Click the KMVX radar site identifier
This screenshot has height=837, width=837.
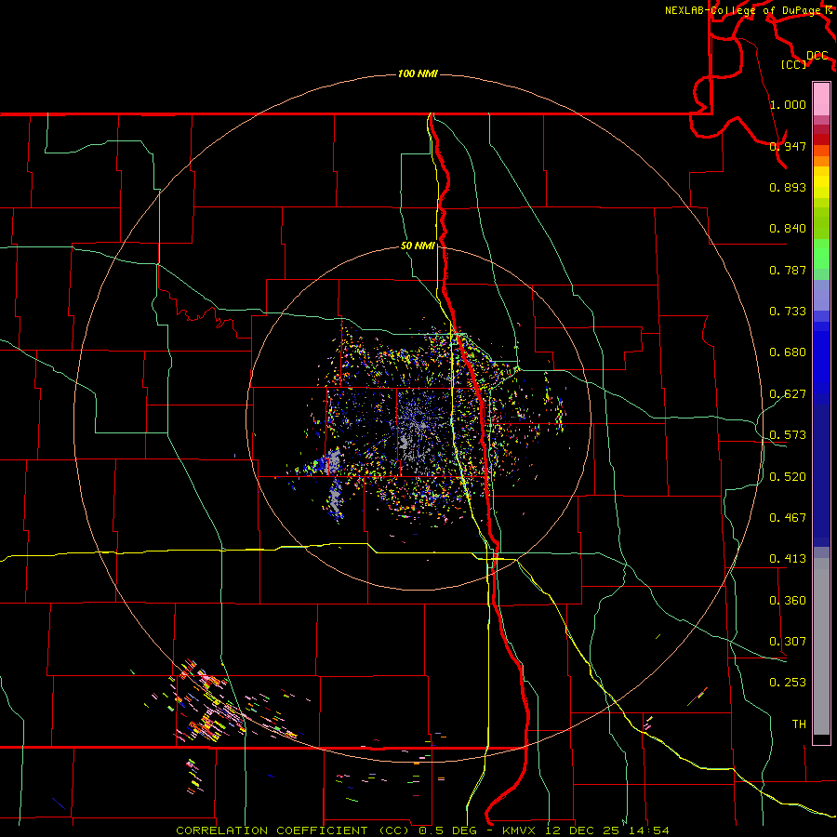521,830
